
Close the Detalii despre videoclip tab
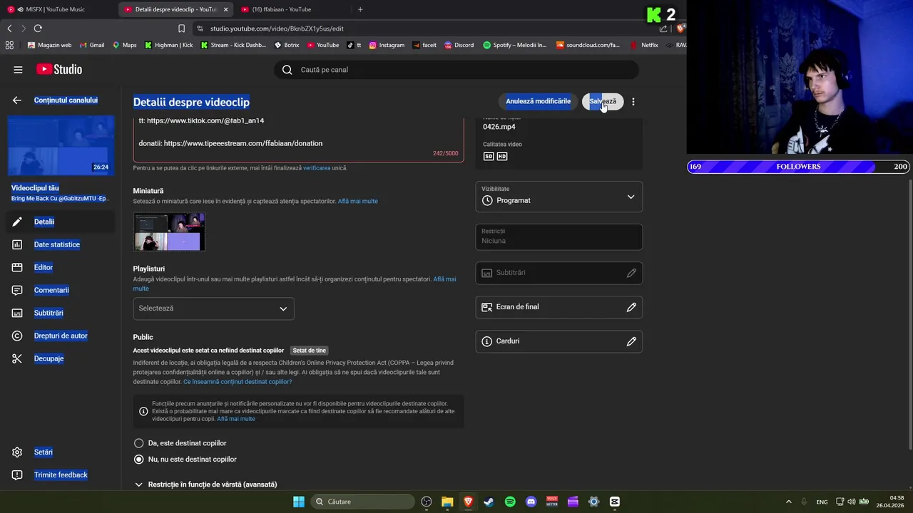(x=226, y=9)
